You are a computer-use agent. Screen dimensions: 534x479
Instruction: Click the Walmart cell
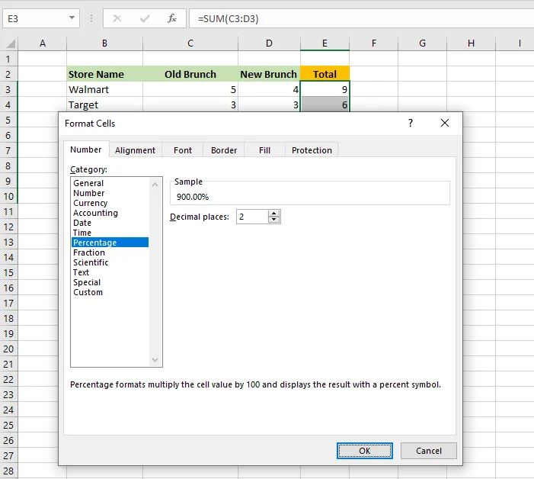click(104, 89)
